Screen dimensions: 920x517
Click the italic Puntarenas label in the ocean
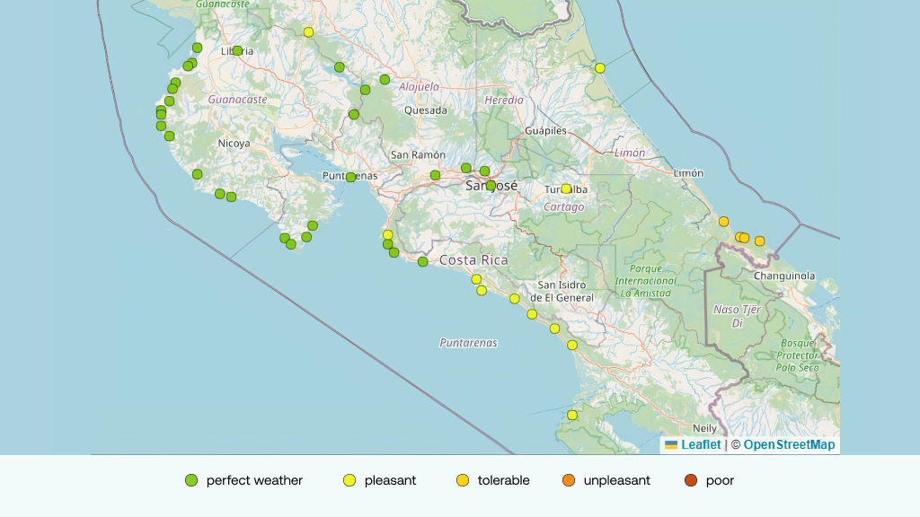click(468, 343)
